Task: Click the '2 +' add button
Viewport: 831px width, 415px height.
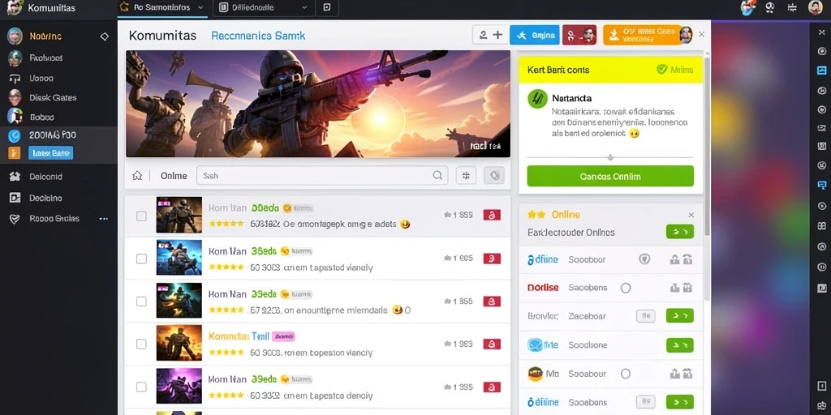Action: coord(490,35)
